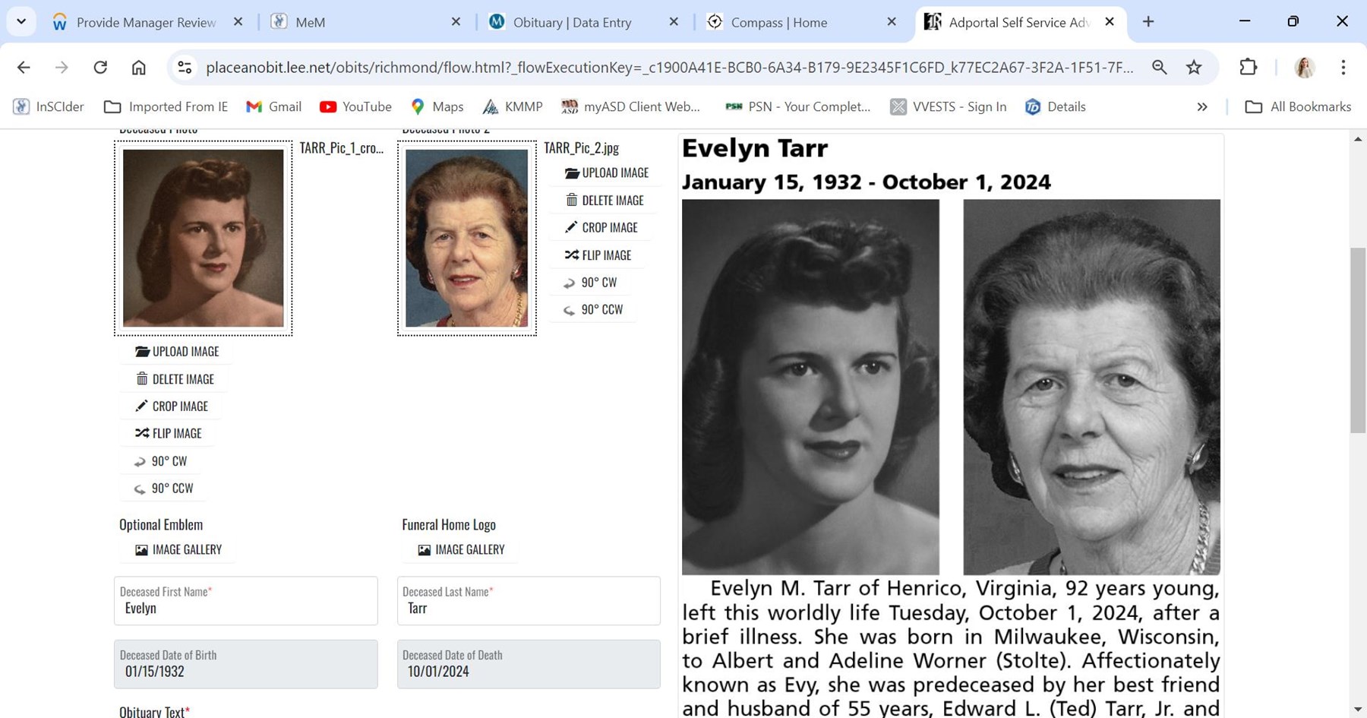Select the first deceased photo thumbnail

(x=203, y=238)
